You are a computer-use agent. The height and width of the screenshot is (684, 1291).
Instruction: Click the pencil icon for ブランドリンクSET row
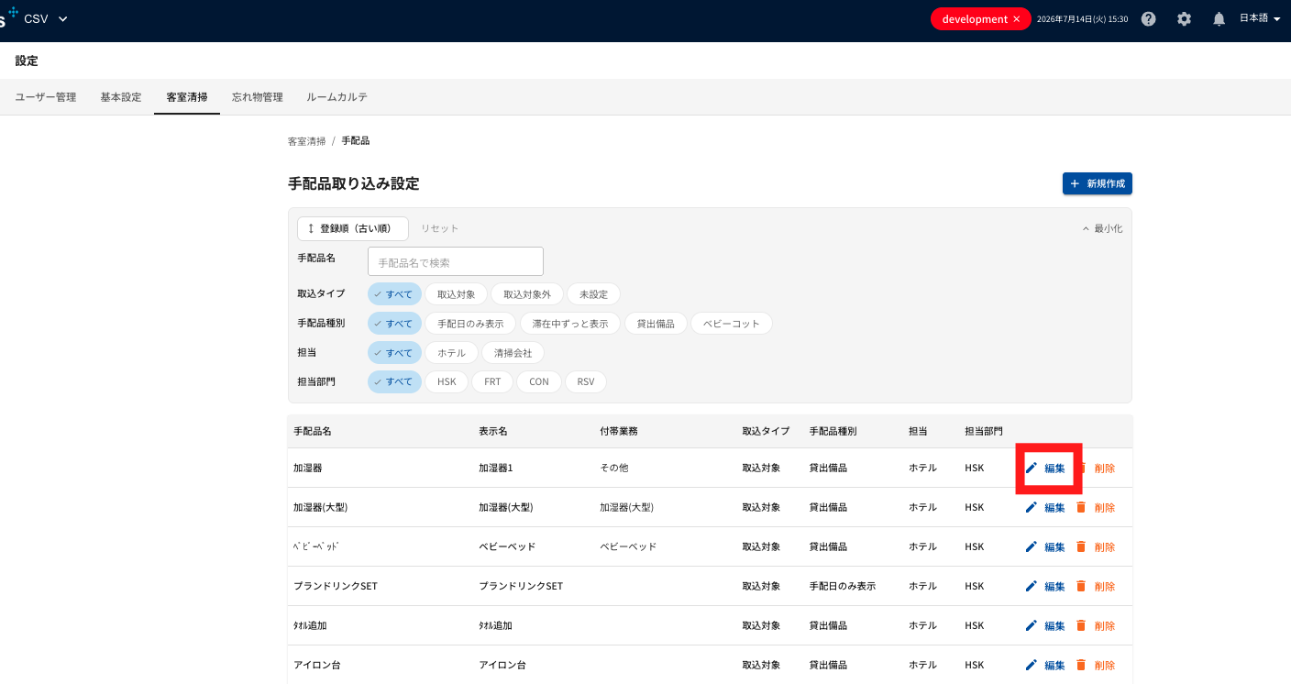(1031, 586)
